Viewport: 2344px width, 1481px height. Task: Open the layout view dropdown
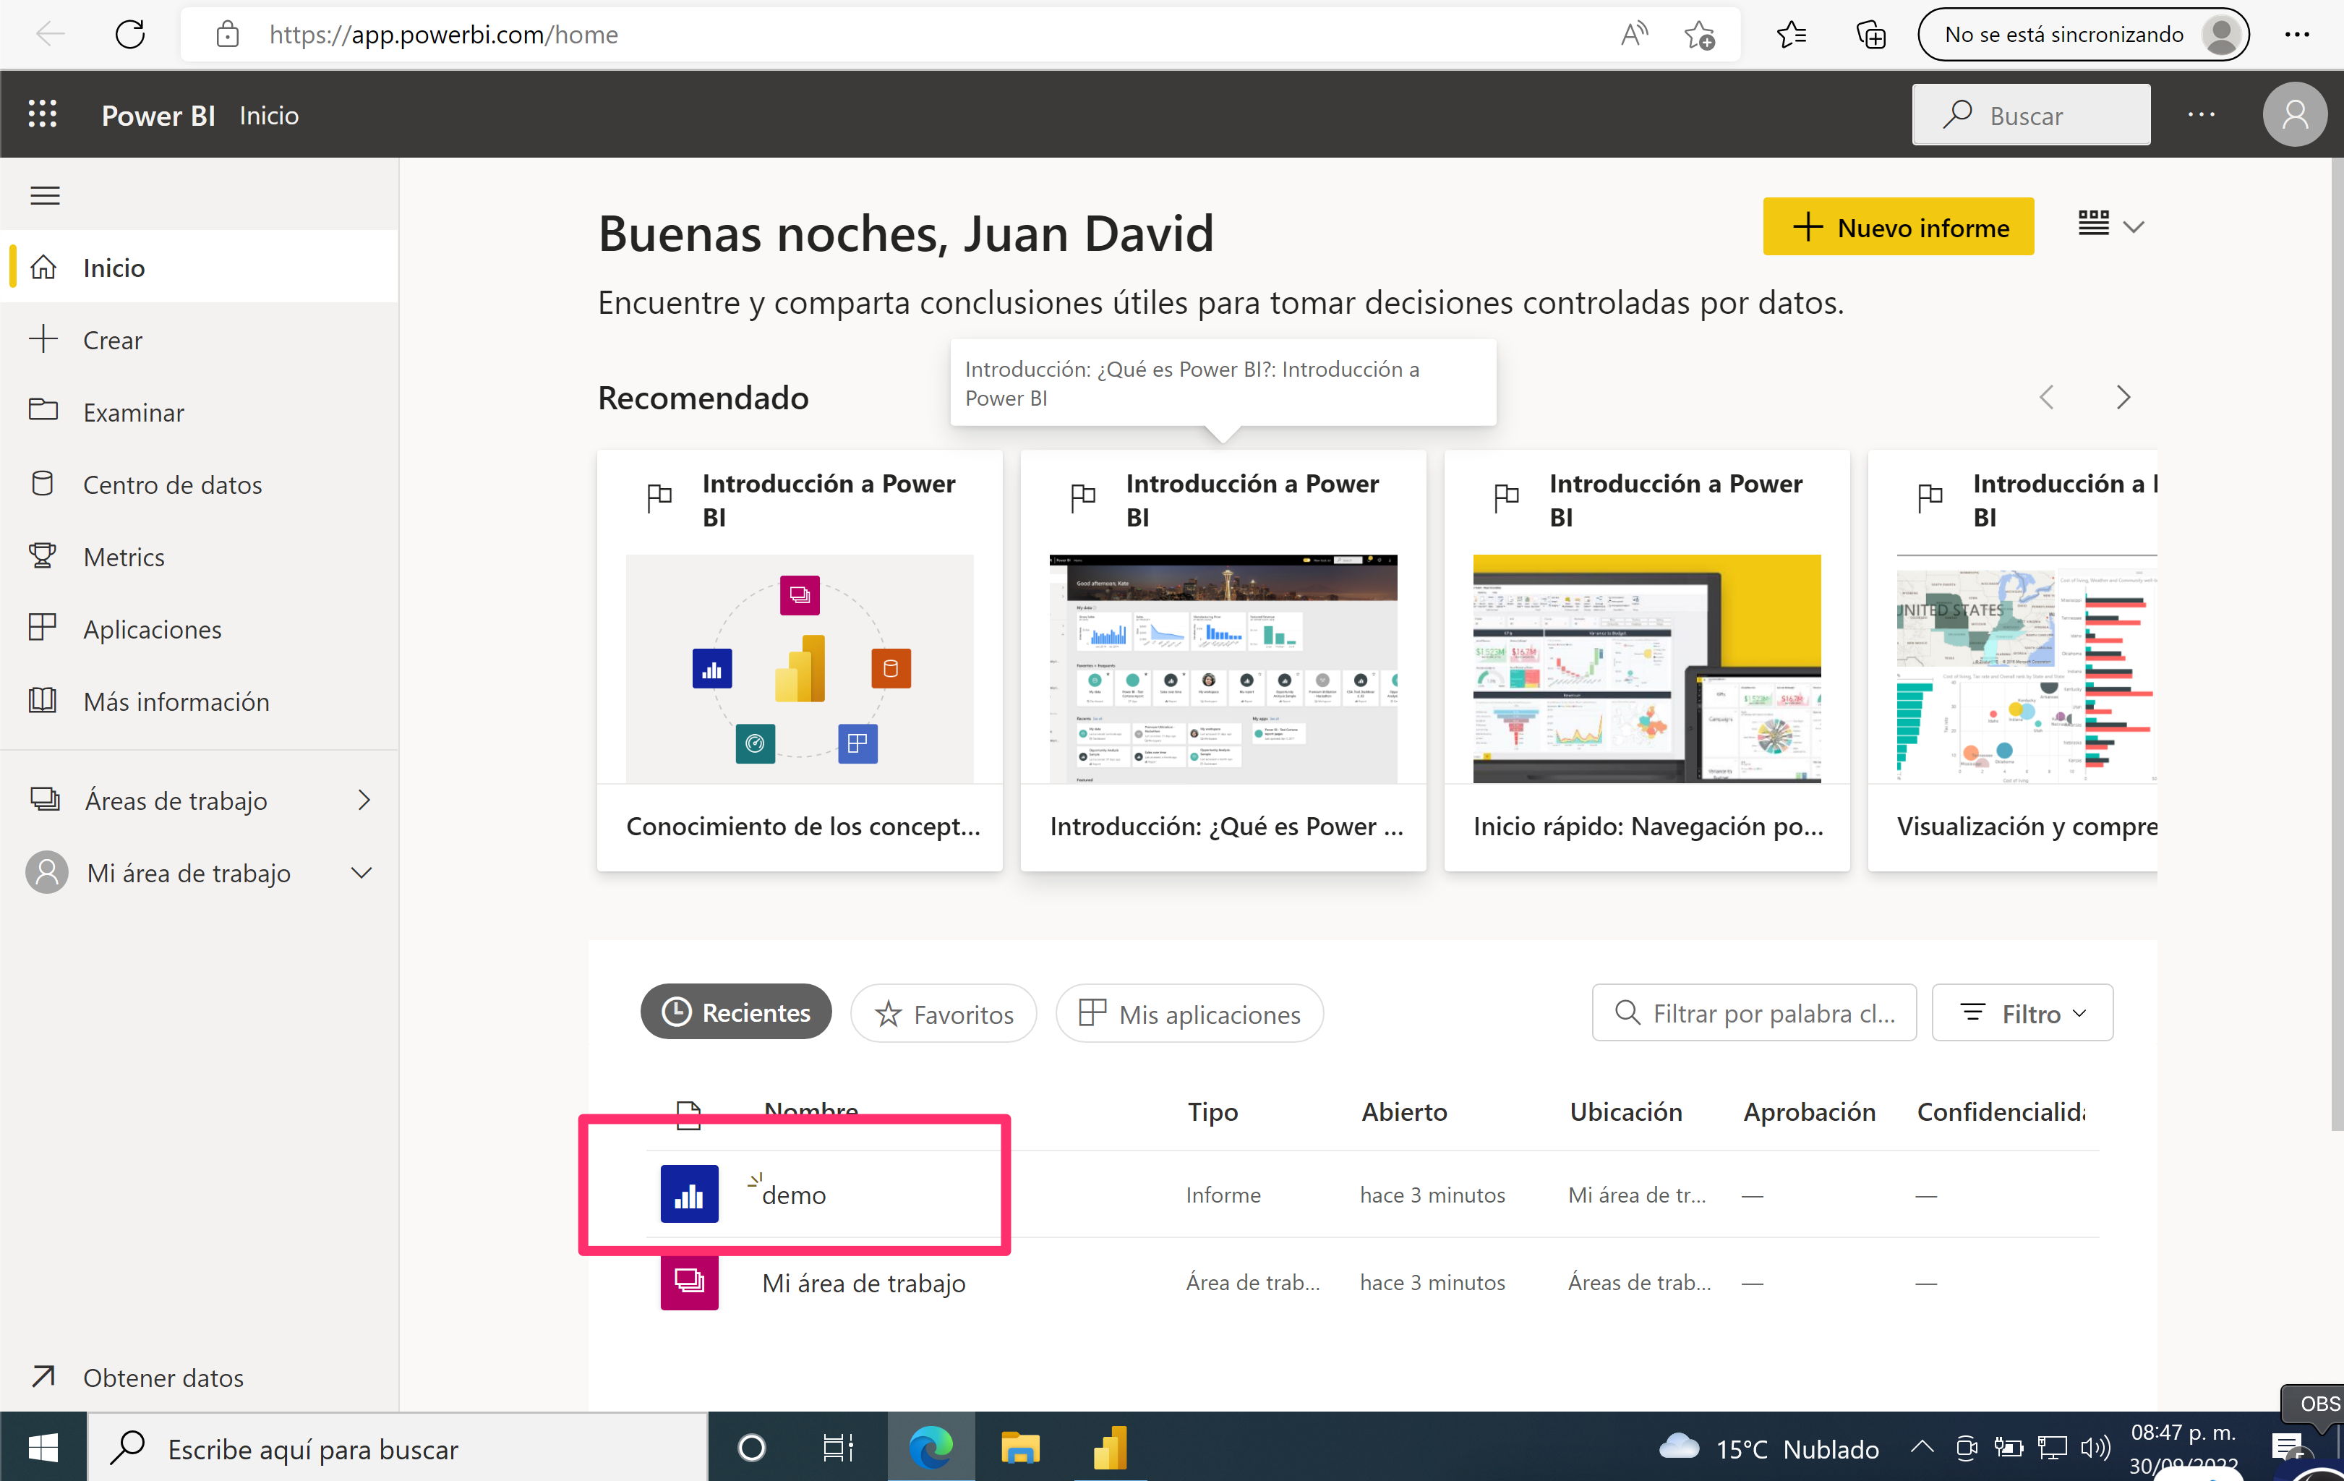point(2110,226)
